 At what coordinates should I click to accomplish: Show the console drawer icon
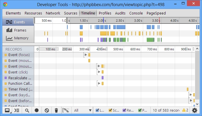click(17, 110)
